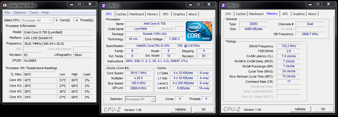Click Core #2 Low value 30°C

pyautogui.click(x=62, y=92)
